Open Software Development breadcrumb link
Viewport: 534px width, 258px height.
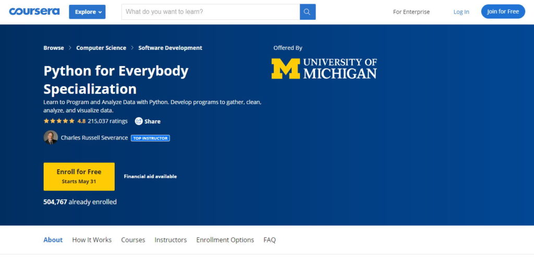pos(171,48)
